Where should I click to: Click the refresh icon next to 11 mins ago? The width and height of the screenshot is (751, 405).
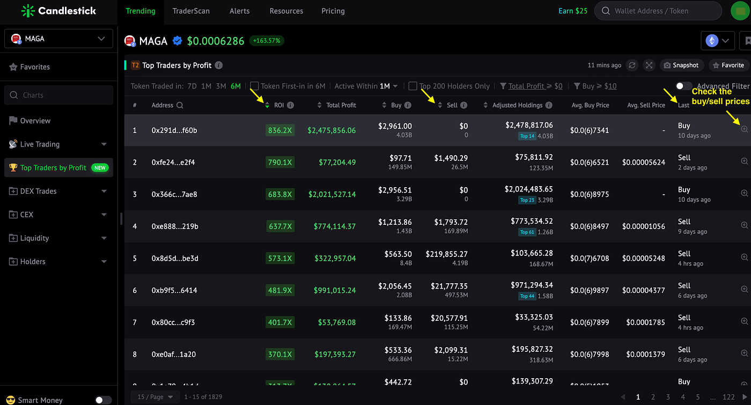point(632,65)
